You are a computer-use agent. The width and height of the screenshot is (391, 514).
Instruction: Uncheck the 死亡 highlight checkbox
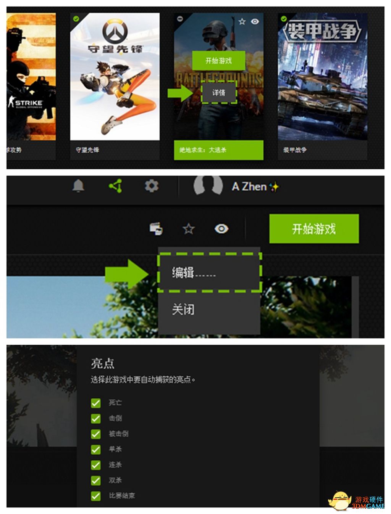[x=95, y=403]
